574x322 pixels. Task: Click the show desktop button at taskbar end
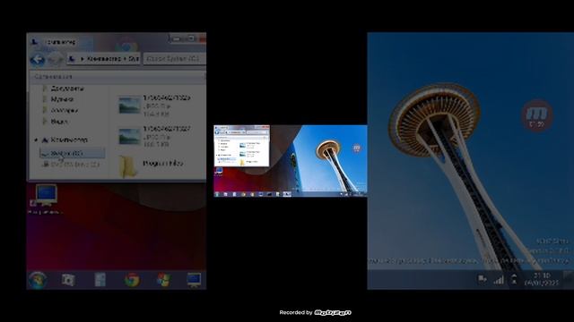pyautogui.click(x=569, y=280)
